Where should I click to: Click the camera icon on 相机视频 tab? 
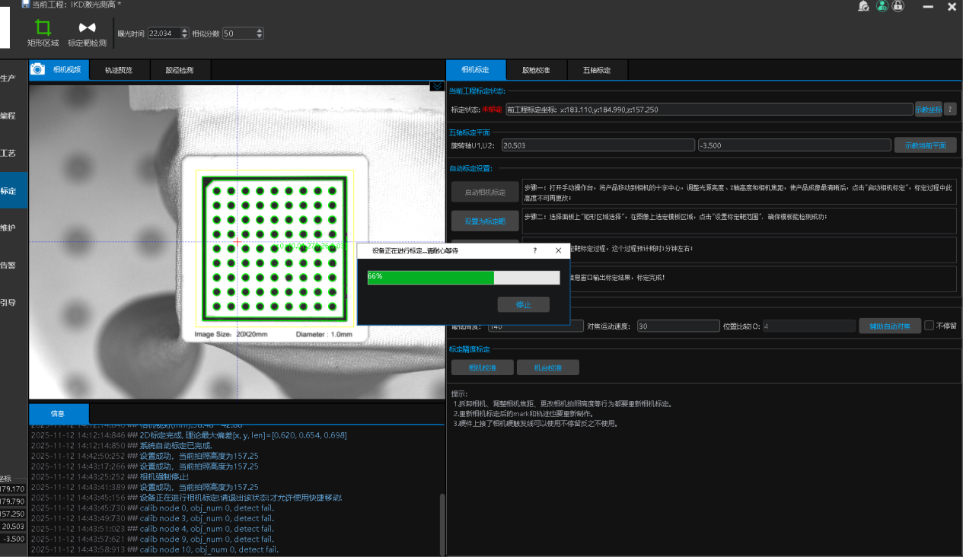click(37, 69)
